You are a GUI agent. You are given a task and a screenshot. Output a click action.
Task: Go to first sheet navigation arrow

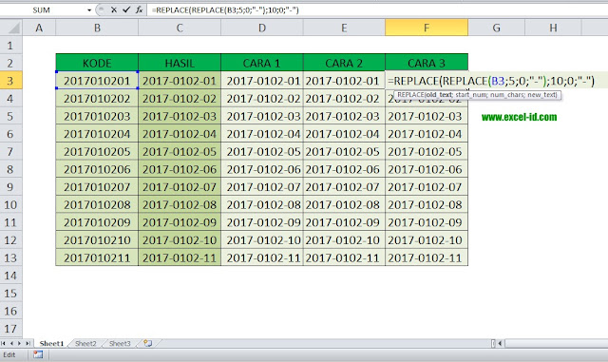click(x=4, y=343)
